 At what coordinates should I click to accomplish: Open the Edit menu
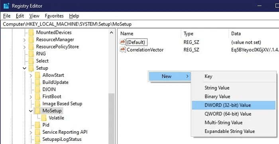coord(20,16)
